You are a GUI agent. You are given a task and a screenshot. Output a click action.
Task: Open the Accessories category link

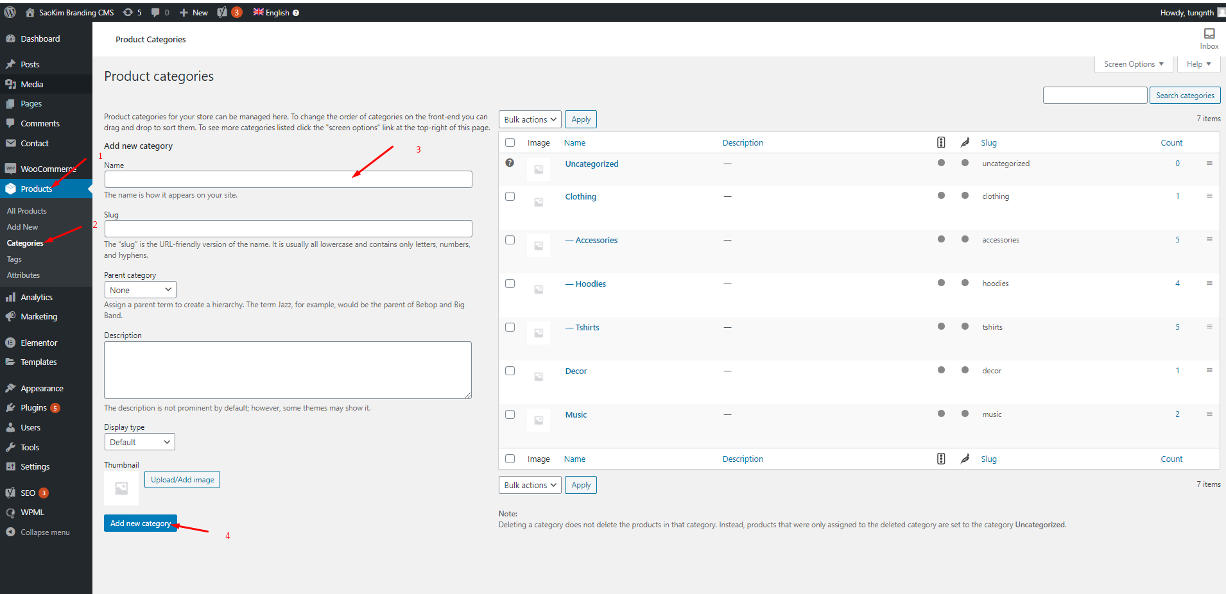pyautogui.click(x=596, y=240)
